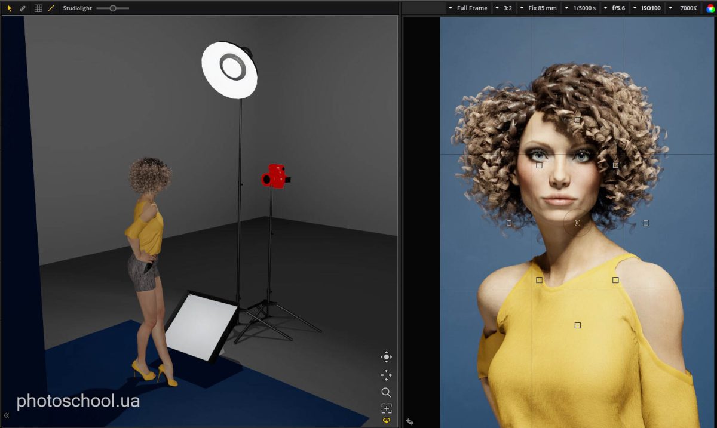This screenshot has width=717, height=428.
Task: Open the 3:2 aspect ratio dropdown
Action: (504, 8)
